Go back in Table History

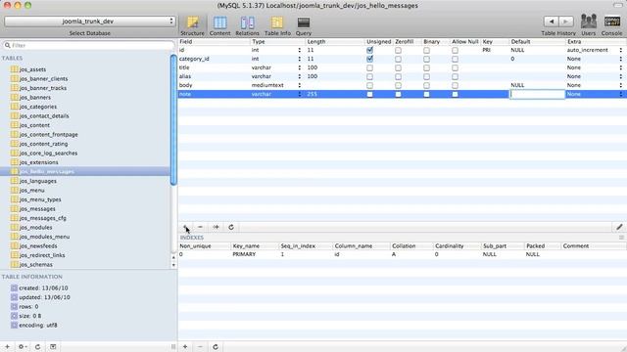552,22
